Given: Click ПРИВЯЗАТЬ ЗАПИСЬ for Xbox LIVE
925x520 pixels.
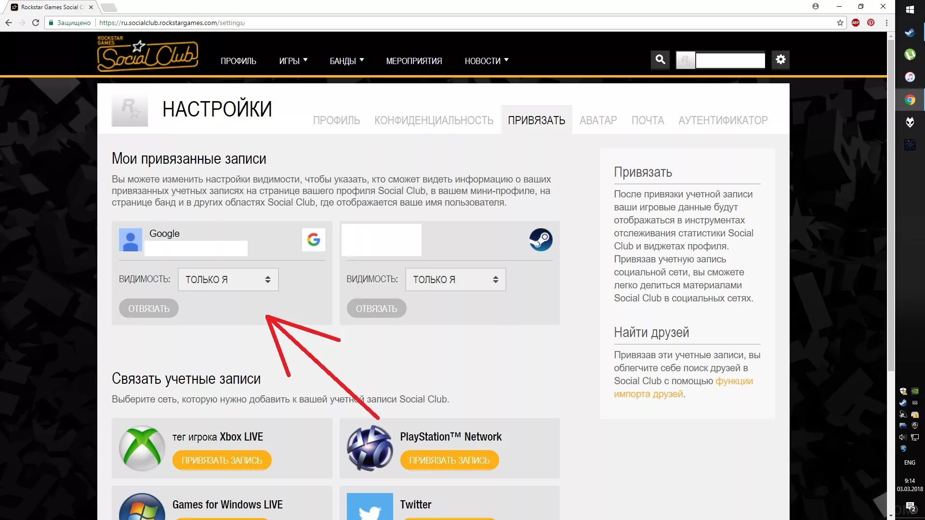Looking at the screenshot, I should click(x=222, y=460).
